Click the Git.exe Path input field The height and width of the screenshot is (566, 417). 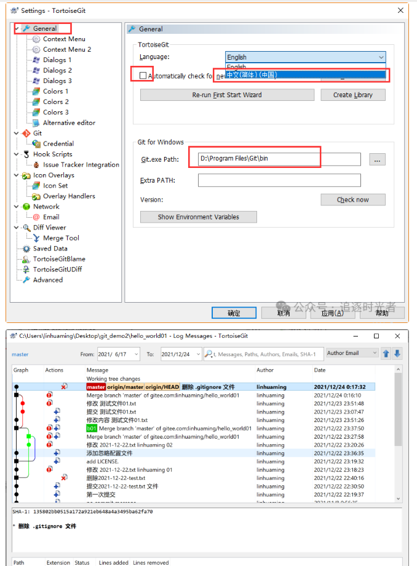coord(279,159)
